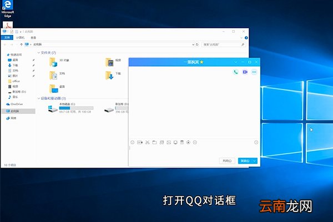The height and width of the screenshot is (222, 333).
Task: Click the Explorer help question mark icon
Action: coord(246,38)
